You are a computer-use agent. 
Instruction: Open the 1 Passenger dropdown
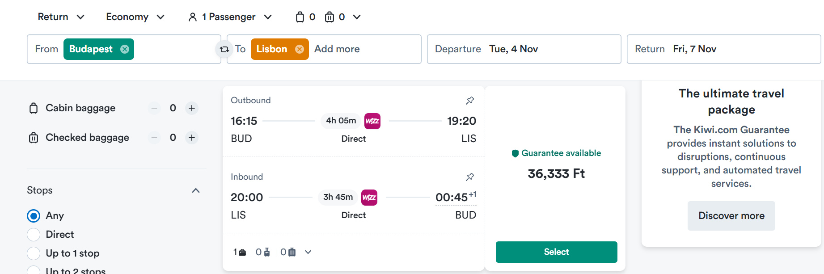(230, 17)
